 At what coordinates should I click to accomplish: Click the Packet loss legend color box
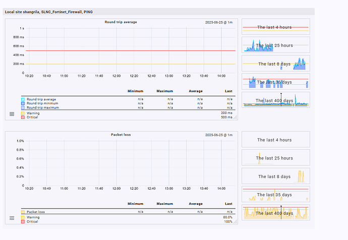[x=23, y=212]
